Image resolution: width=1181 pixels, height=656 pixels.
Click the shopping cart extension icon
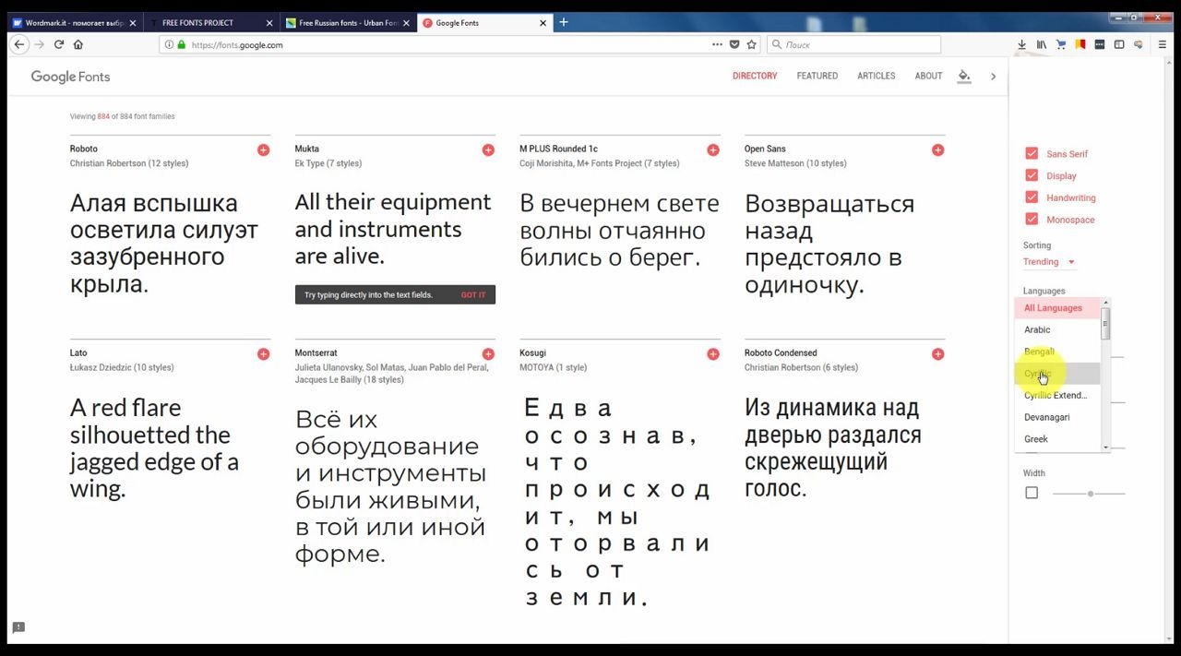(x=1061, y=44)
